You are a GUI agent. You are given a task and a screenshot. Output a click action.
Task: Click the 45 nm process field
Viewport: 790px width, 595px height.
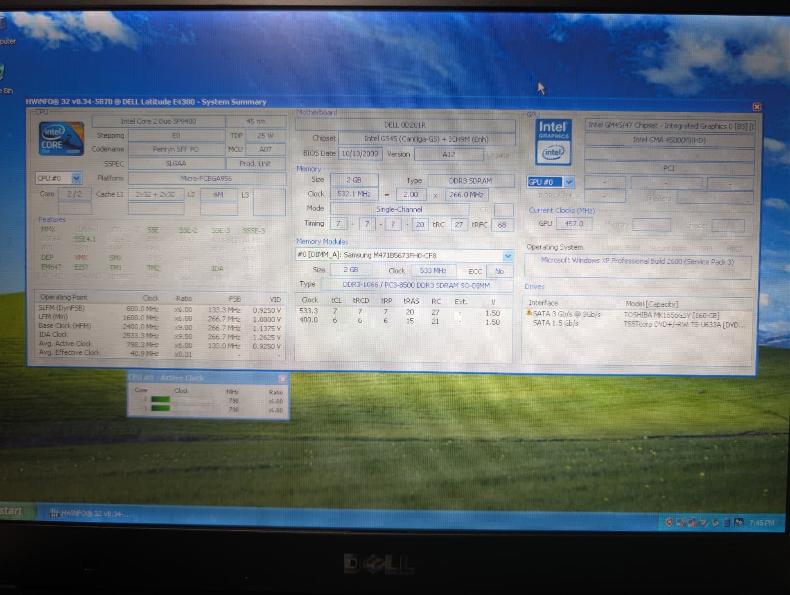point(256,122)
